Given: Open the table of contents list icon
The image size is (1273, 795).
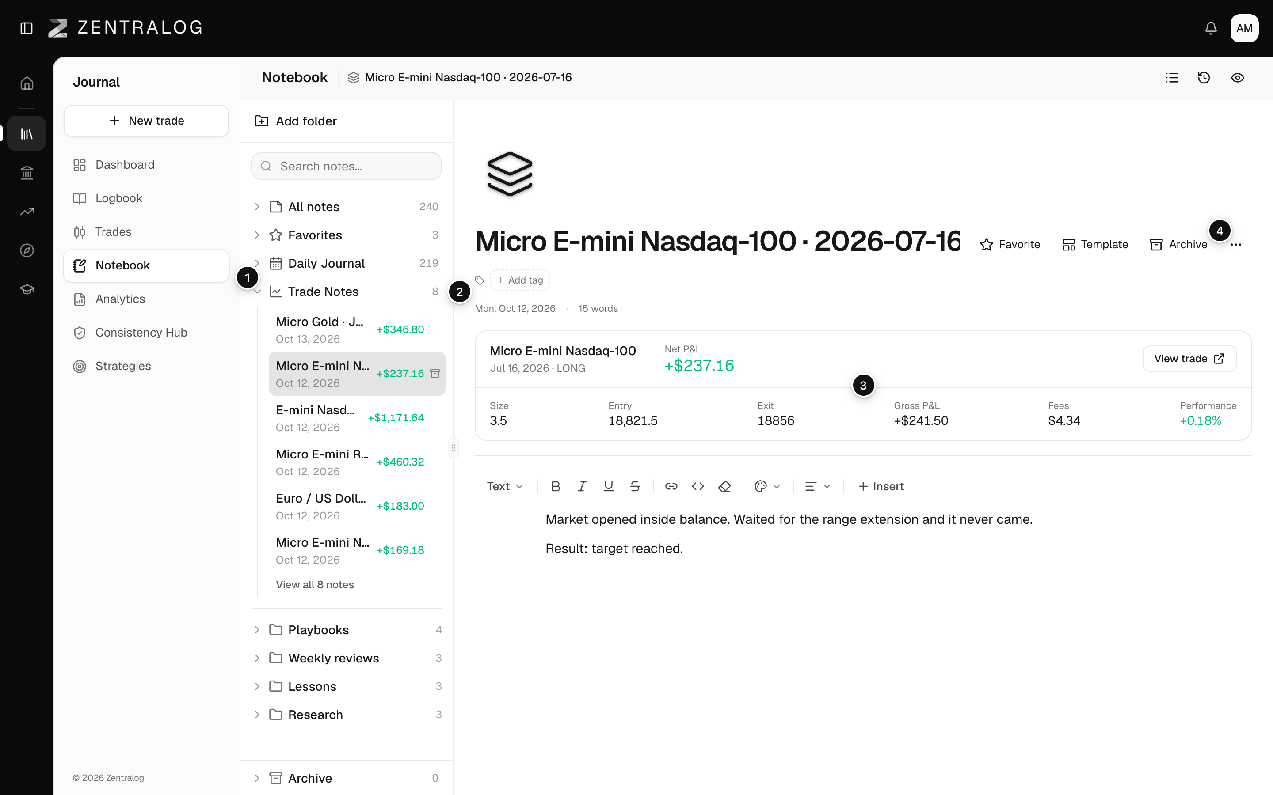Looking at the screenshot, I should click(x=1172, y=78).
